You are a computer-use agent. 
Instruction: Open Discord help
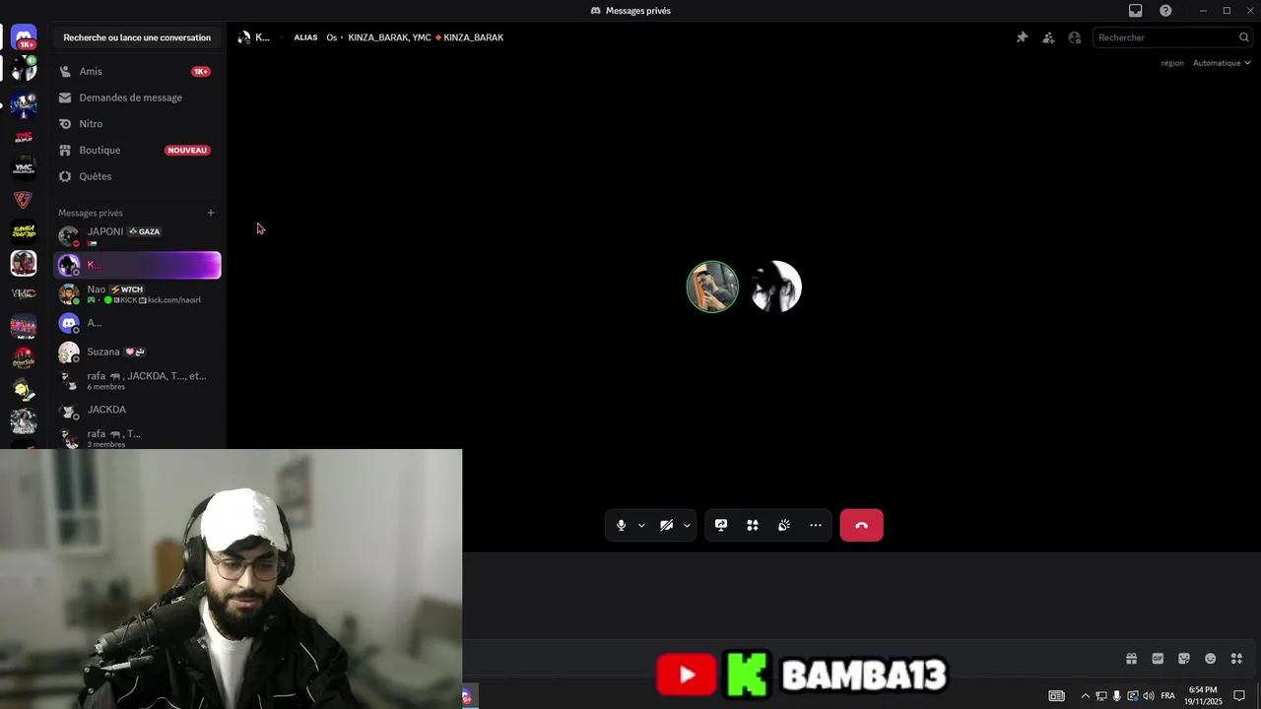pos(1165,11)
